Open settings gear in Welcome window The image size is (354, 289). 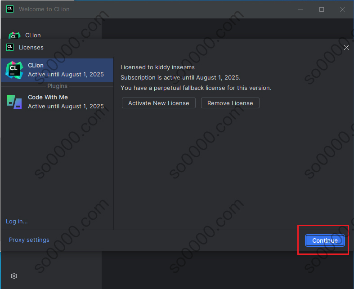(14, 276)
